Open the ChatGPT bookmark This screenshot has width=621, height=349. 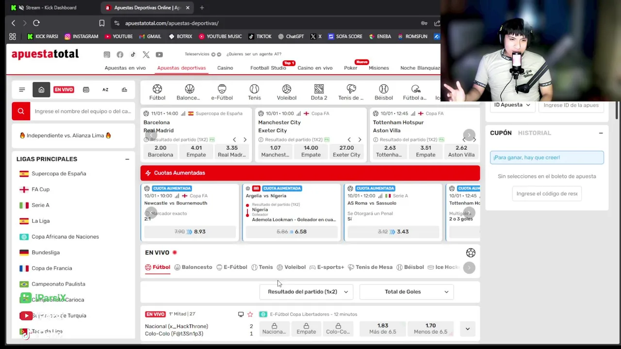click(291, 36)
